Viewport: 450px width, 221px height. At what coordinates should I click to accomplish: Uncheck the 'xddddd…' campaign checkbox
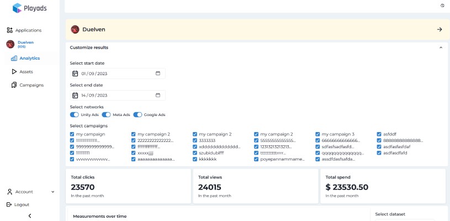(195, 146)
